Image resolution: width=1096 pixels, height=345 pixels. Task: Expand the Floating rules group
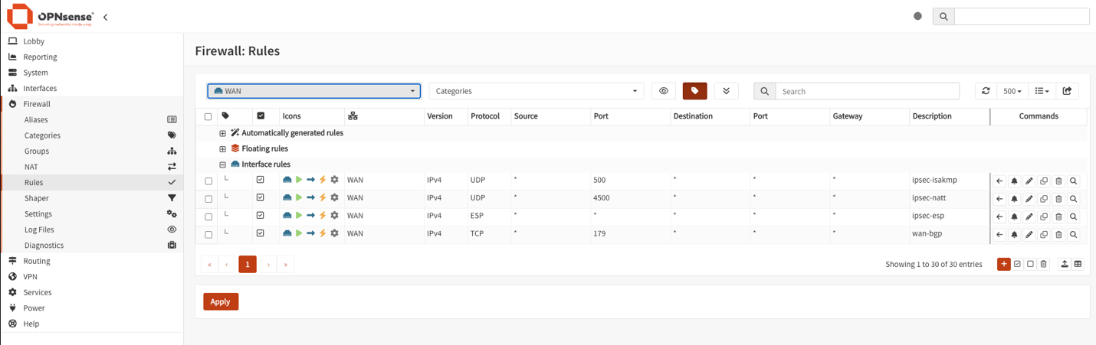[222, 149]
